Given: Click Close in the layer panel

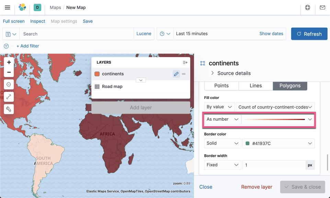Looking at the screenshot, I should coord(206,187).
